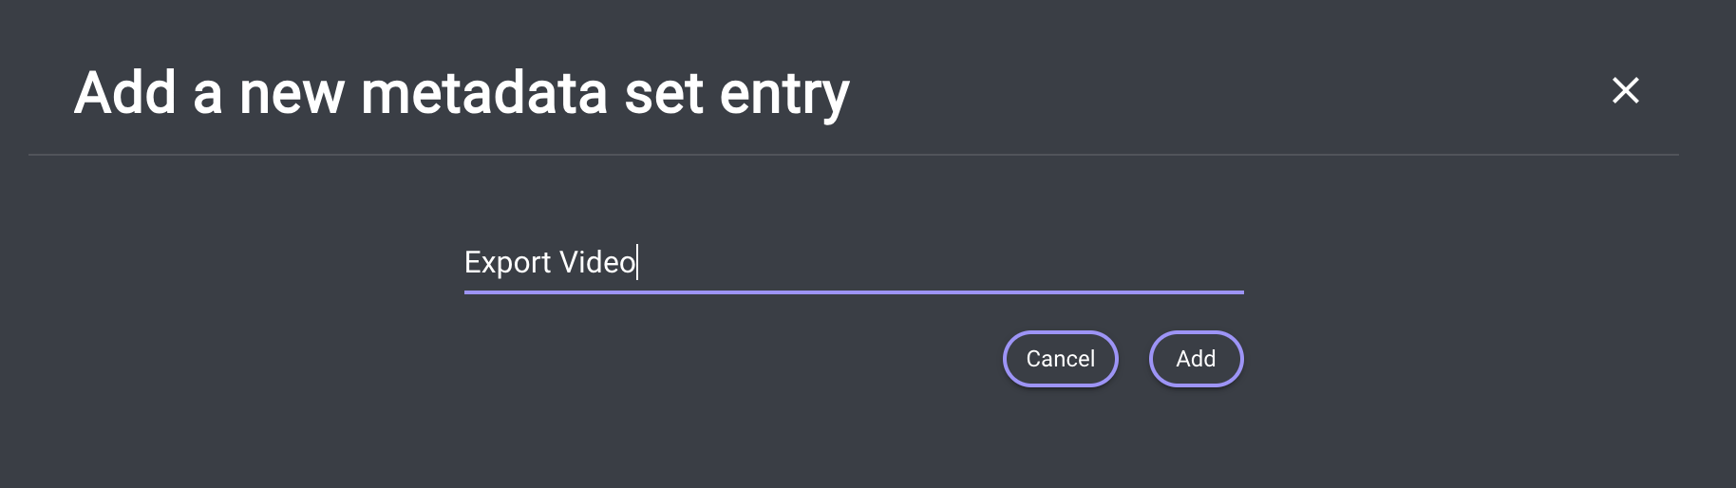Click the 'Add a new' heading text
The image size is (1736, 488).
click(209, 93)
